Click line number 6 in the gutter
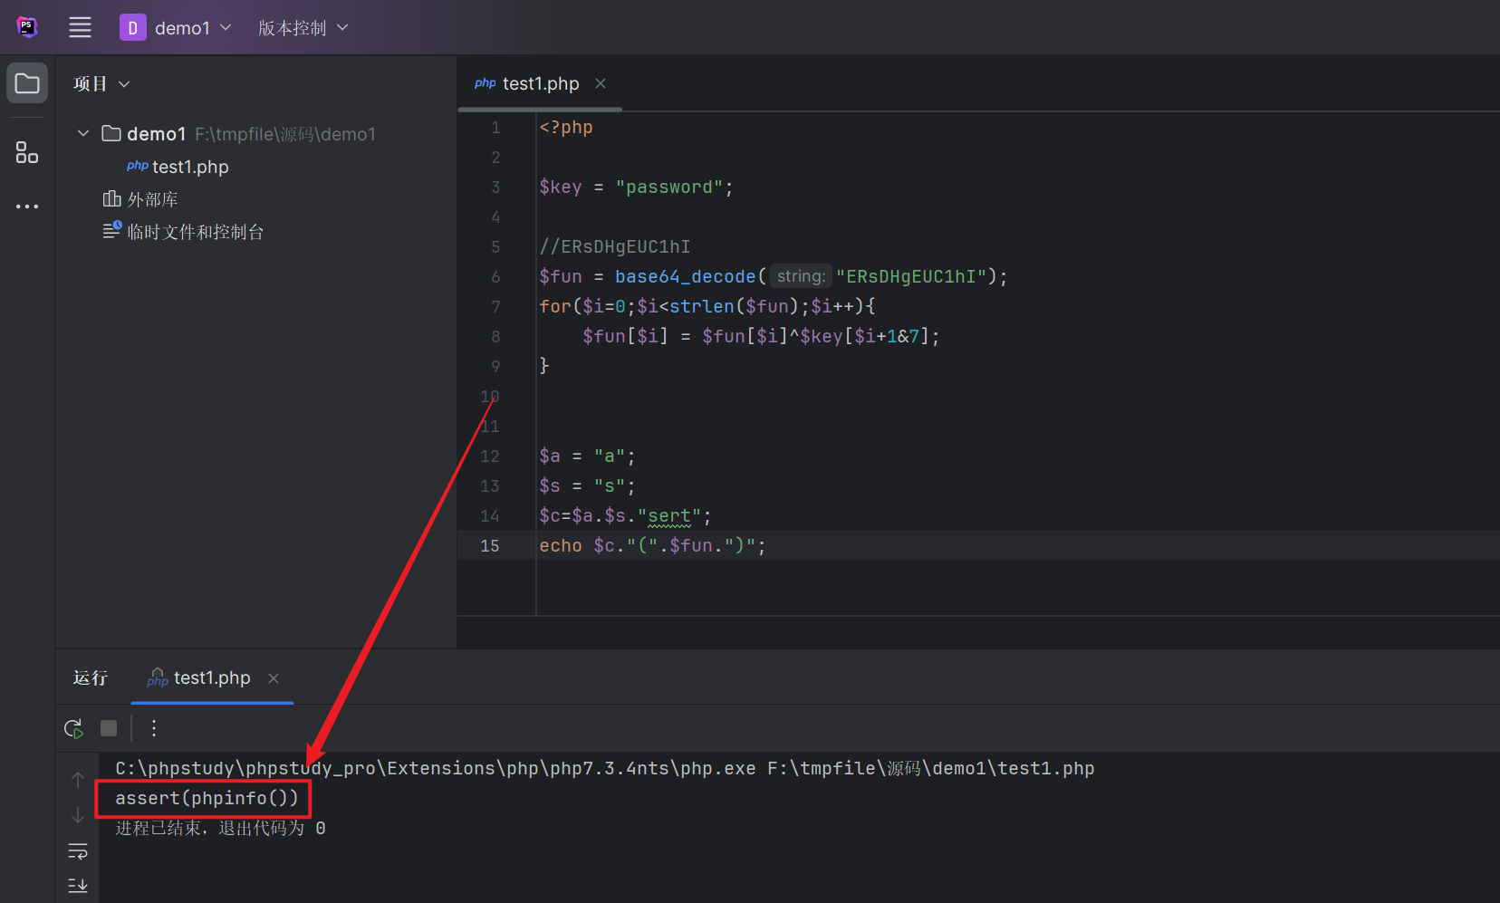The image size is (1500, 903). coord(495,276)
